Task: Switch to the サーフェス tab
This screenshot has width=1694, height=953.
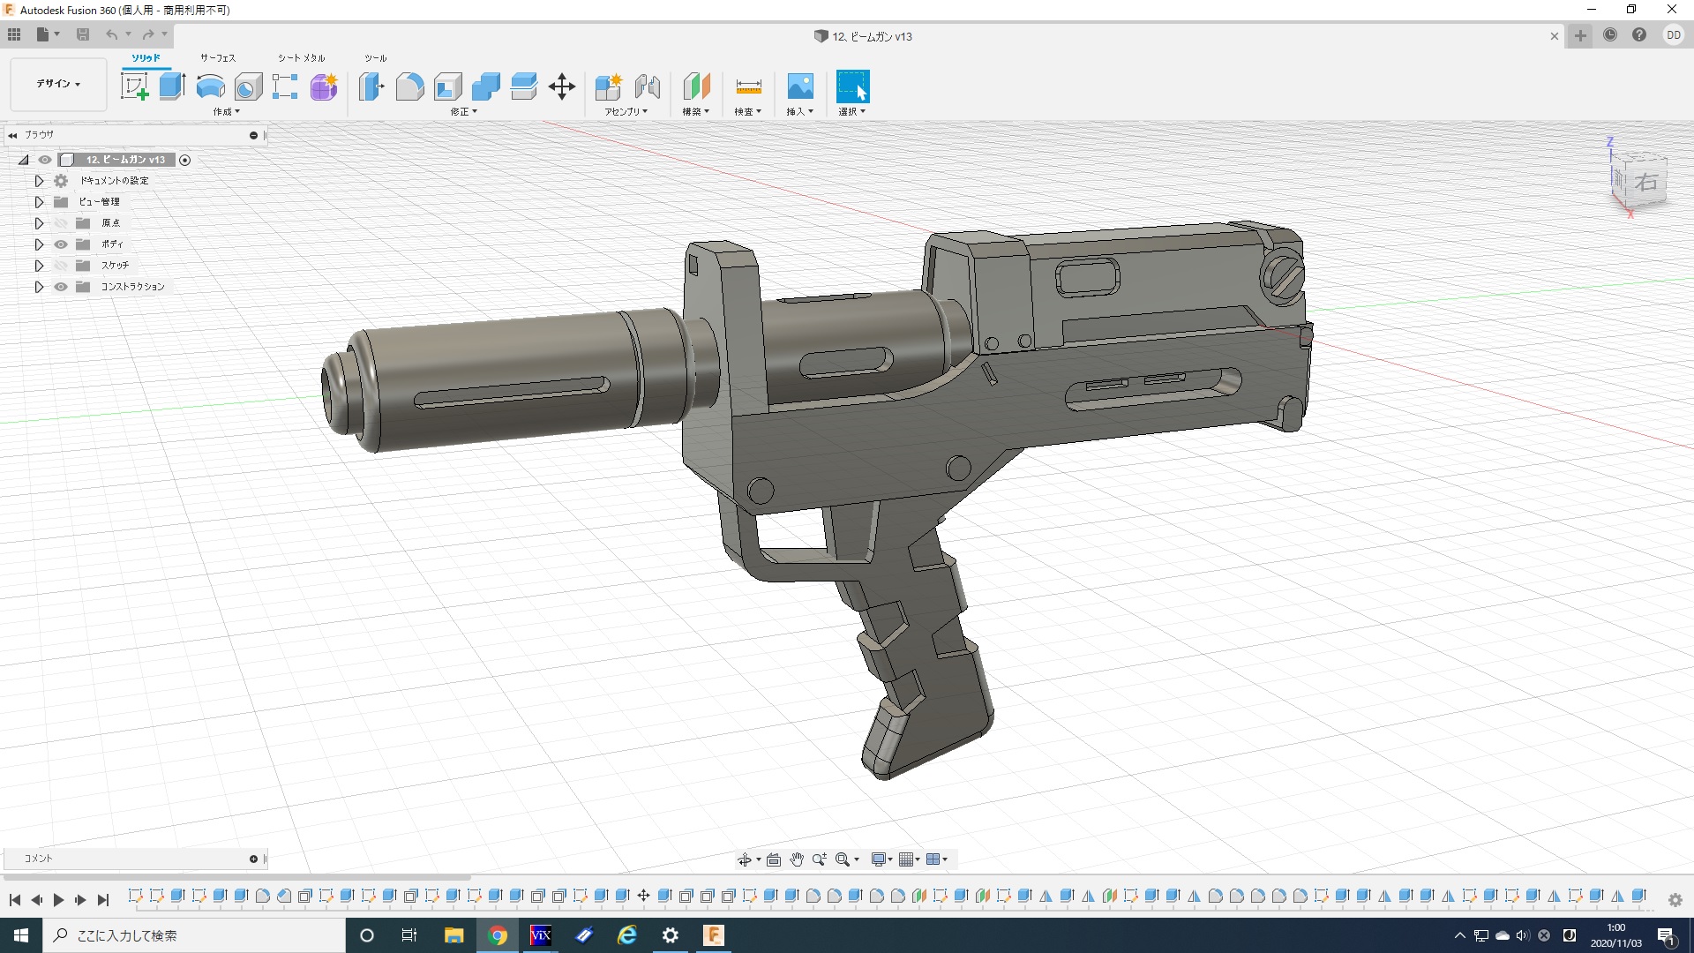Action: (x=217, y=58)
